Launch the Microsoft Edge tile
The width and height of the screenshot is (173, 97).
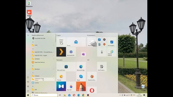tap(81, 67)
